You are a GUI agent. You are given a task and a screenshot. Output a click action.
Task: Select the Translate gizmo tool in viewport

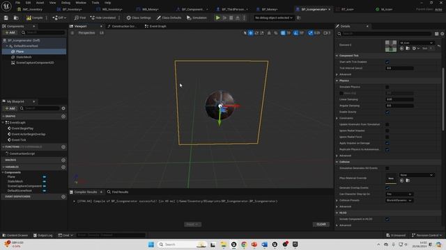click(251, 33)
